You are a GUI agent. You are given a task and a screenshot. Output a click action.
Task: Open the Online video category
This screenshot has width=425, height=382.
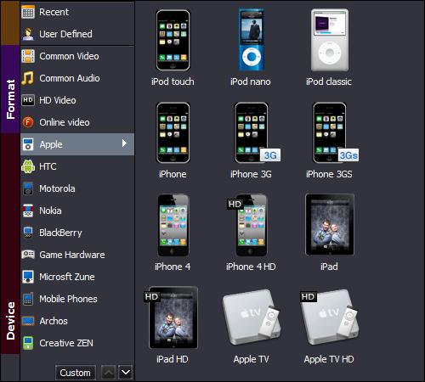click(77, 122)
